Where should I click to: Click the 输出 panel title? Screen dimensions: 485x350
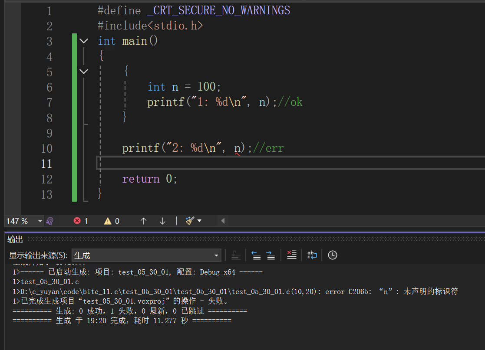click(x=15, y=239)
